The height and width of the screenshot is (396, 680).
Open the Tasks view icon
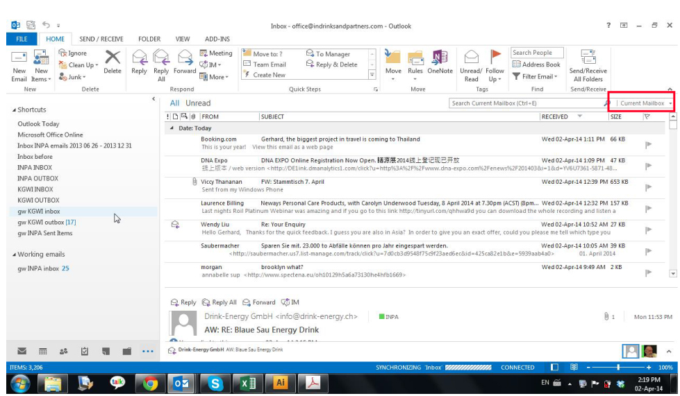tap(85, 351)
